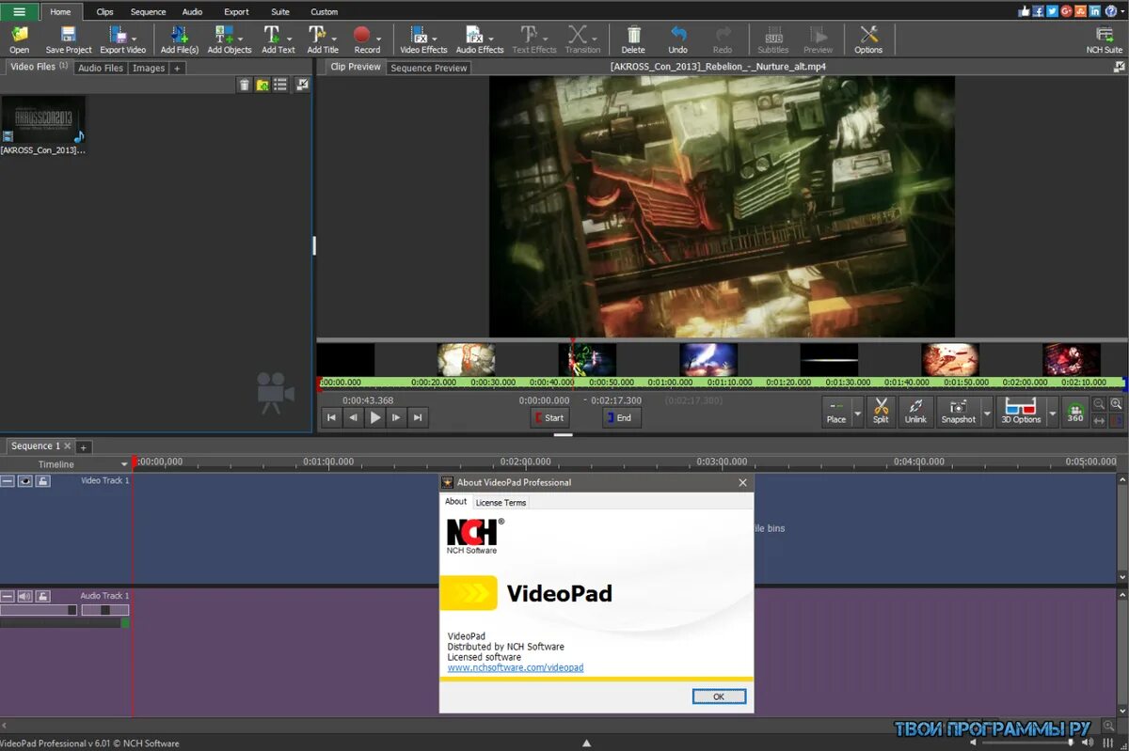Toggle the Audio Track 1 lock
1129x751 pixels.
pos(43,596)
